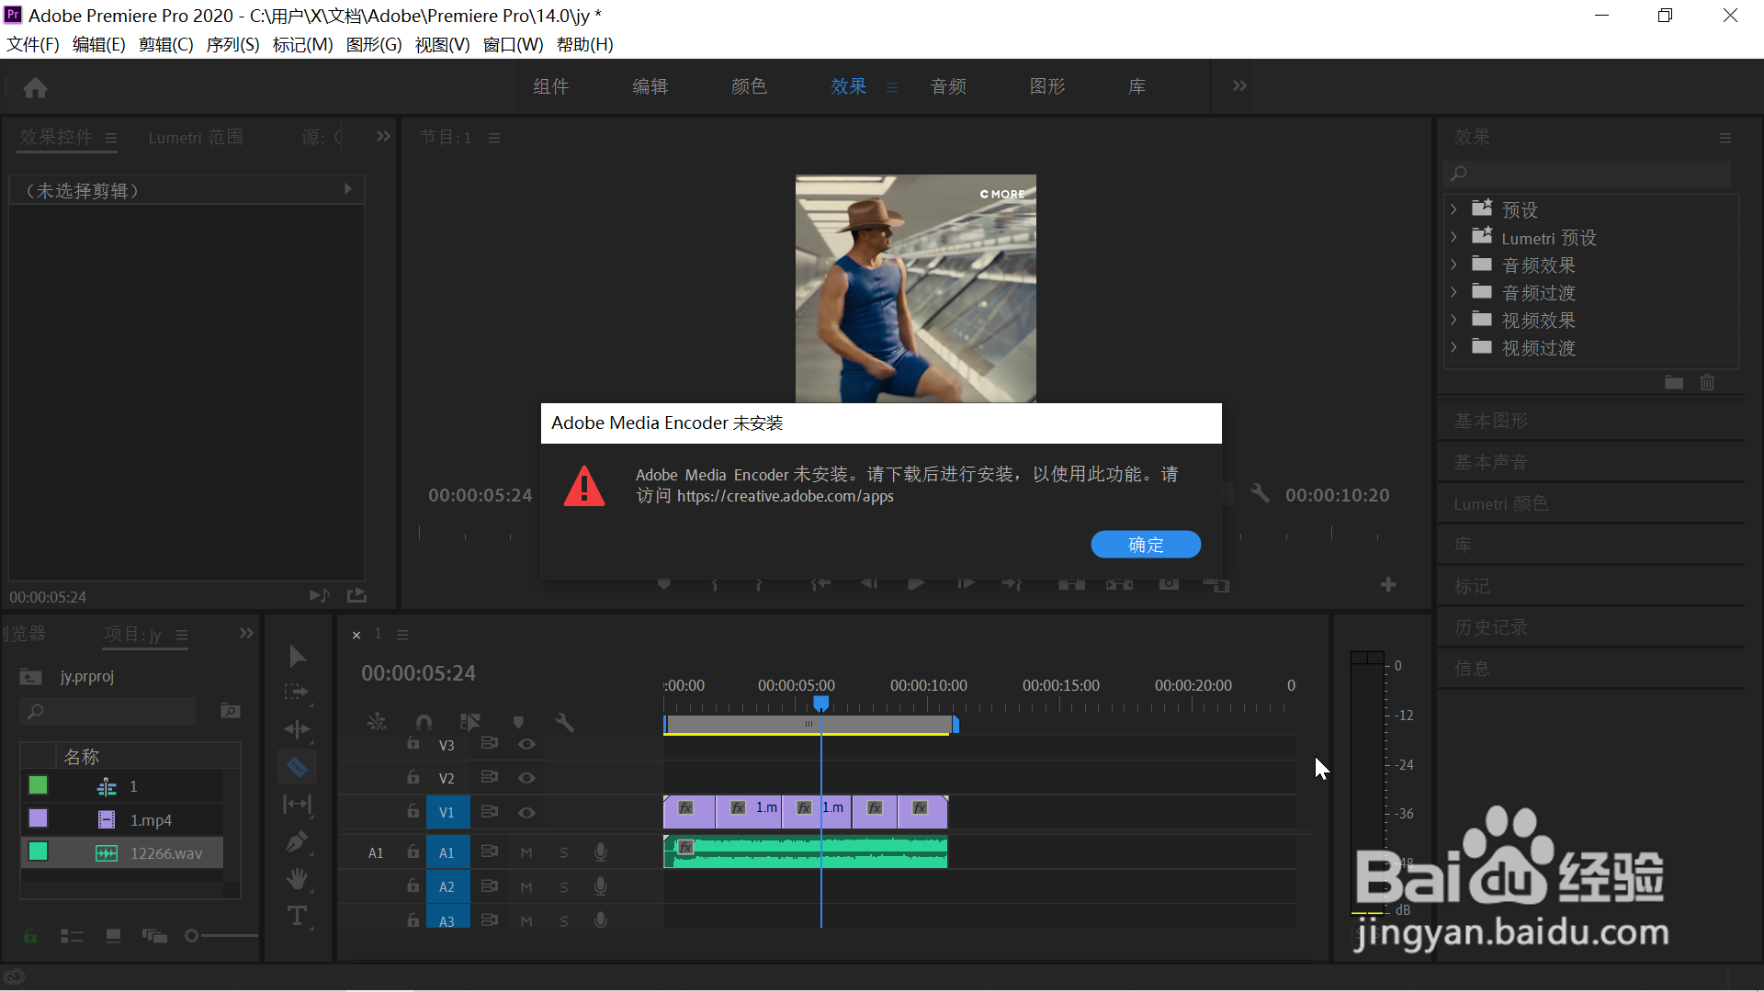Viewport: 1764px width, 992px height.
Task: Toggle lock on V2 track
Action: click(413, 778)
